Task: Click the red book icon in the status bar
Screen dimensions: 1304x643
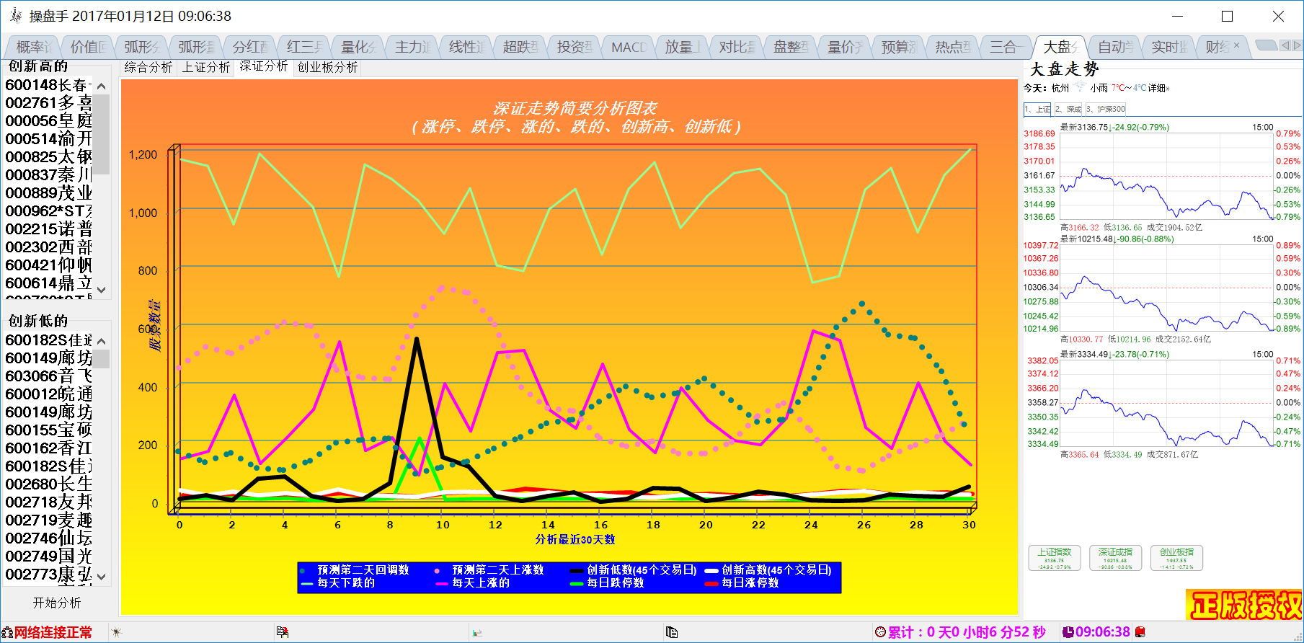Action: pyautogui.click(x=1140, y=632)
